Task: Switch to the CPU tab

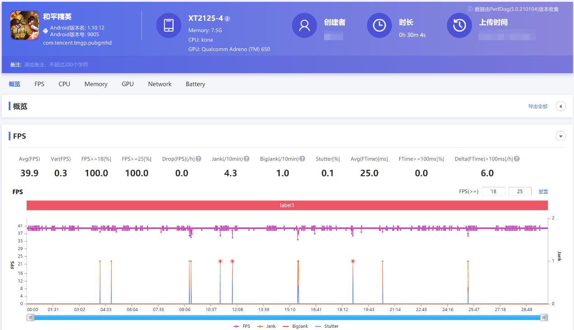Action: (x=64, y=84)
